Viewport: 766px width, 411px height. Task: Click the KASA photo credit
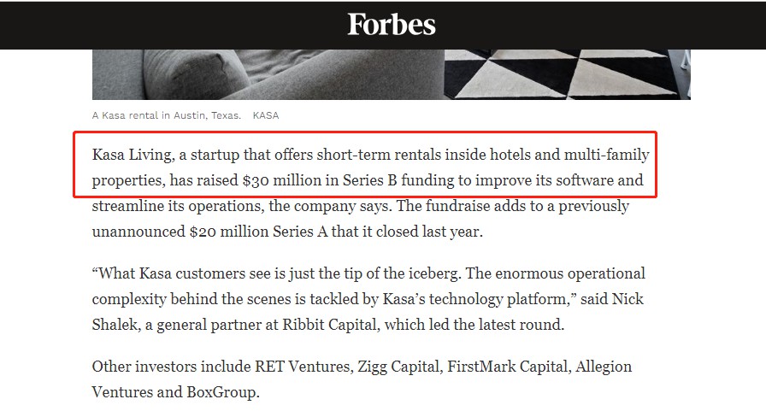pos(266,115)
